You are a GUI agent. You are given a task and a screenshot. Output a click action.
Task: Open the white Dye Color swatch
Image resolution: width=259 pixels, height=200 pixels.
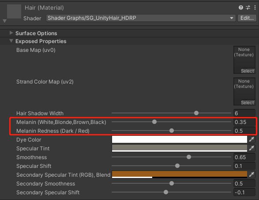pos(180,139)
